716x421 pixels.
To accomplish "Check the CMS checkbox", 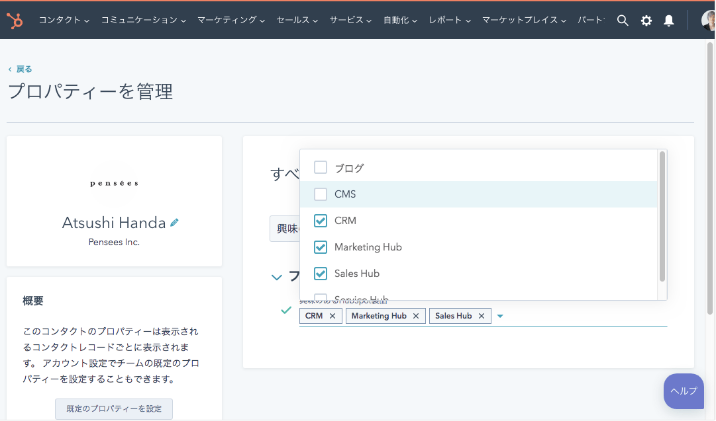I will pos(321,194).
